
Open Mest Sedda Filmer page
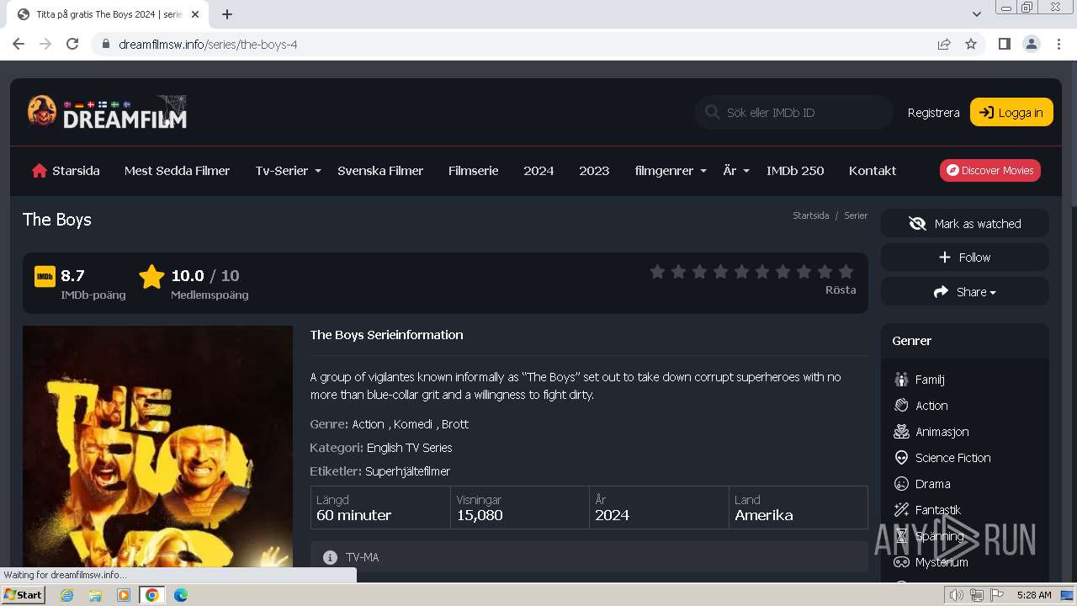[177, 170]
